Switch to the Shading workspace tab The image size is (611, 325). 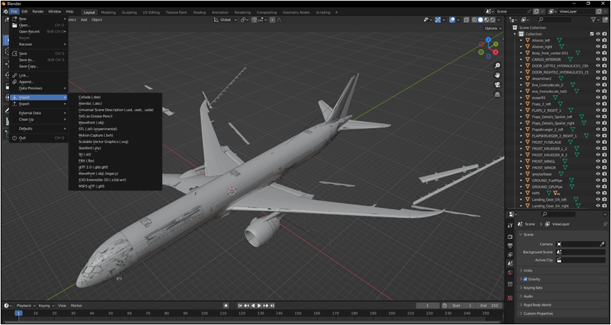tap(199, 12)
